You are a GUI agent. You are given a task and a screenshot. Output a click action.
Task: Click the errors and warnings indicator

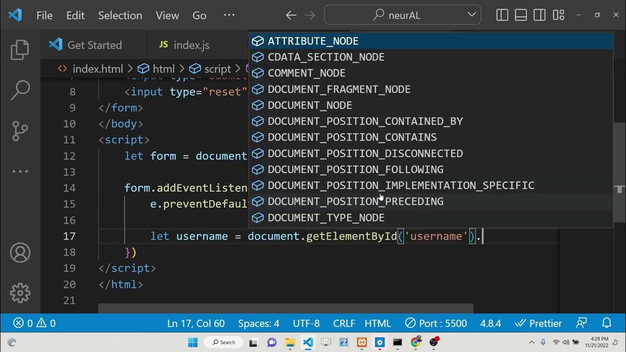34,323
